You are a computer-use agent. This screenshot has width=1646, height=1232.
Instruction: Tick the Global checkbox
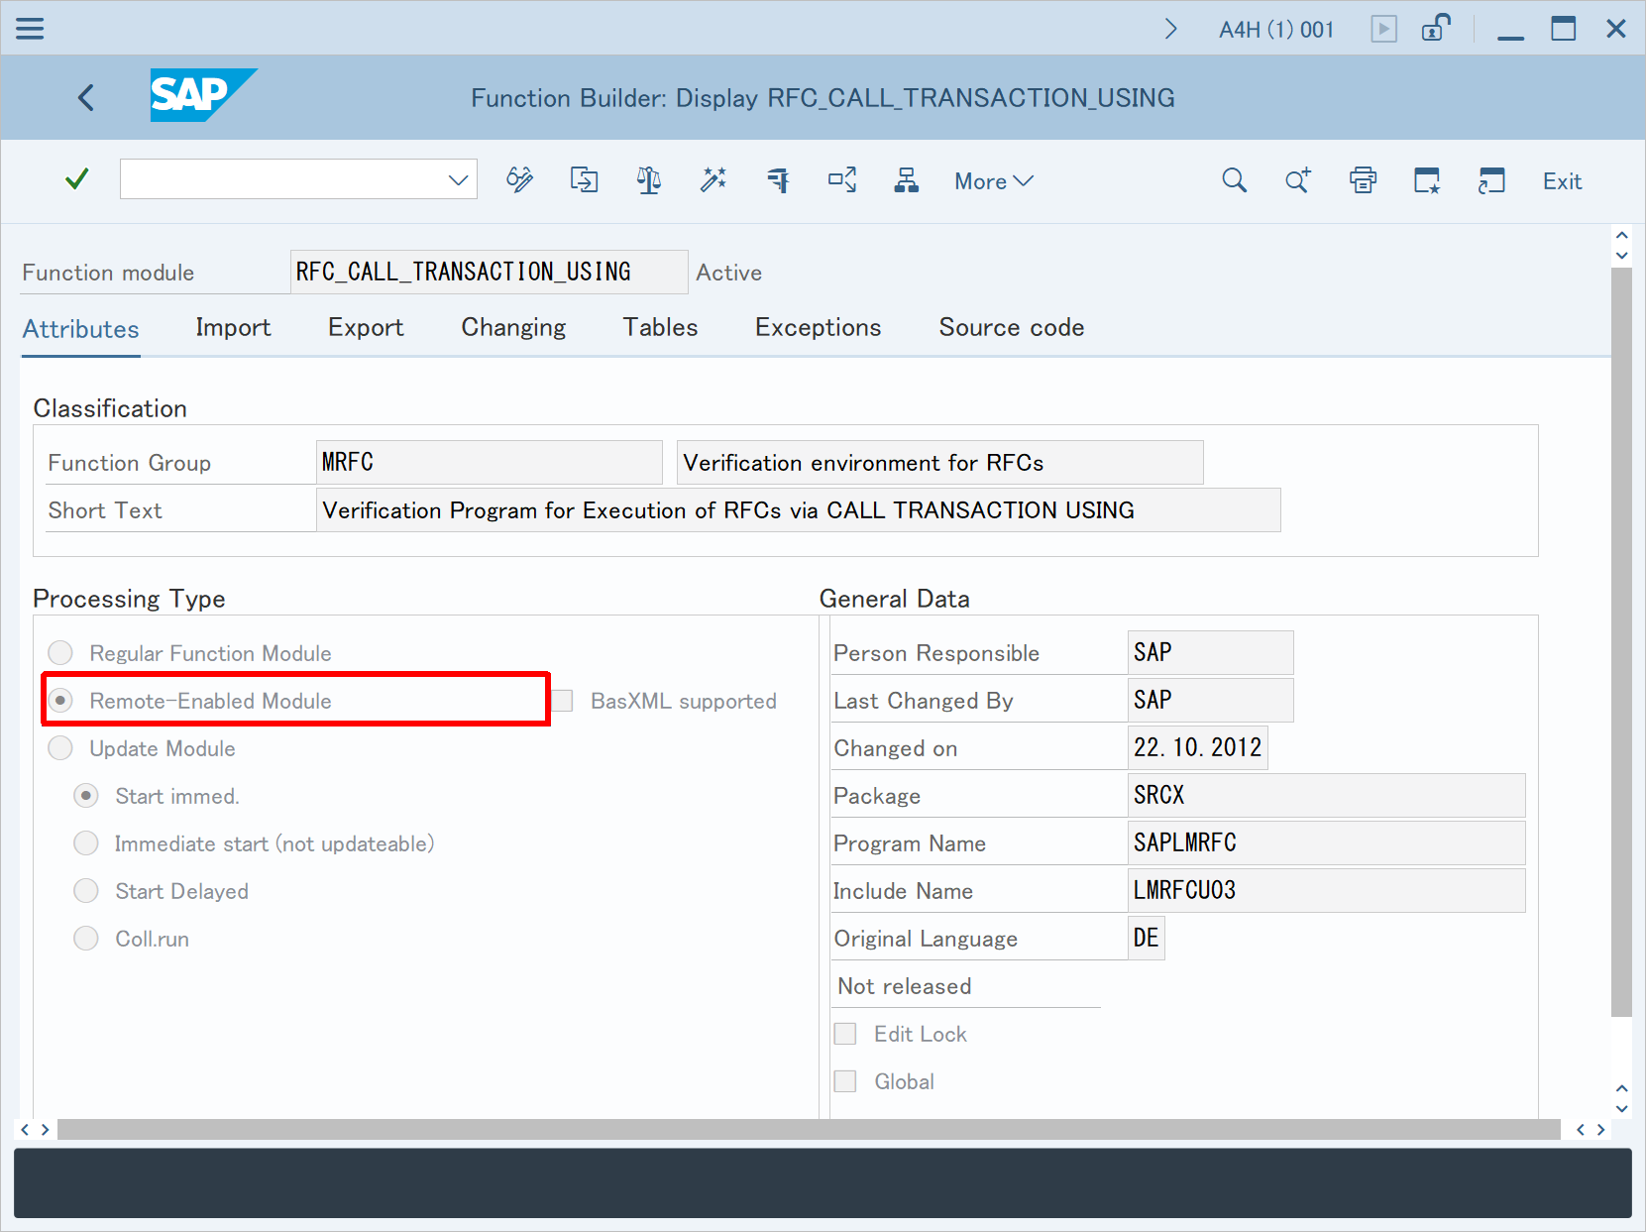[845, 1081]
